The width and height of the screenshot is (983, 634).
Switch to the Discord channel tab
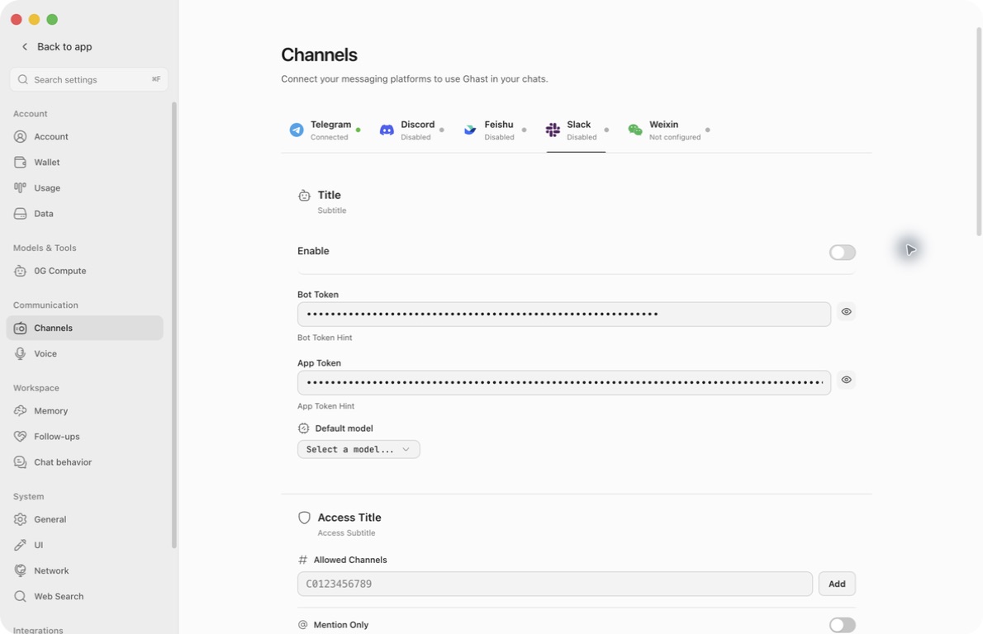[x=412, y=130]
